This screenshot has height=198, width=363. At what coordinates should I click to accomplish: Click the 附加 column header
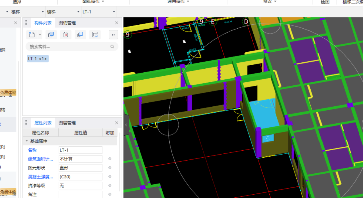click(x=110, y=132)
